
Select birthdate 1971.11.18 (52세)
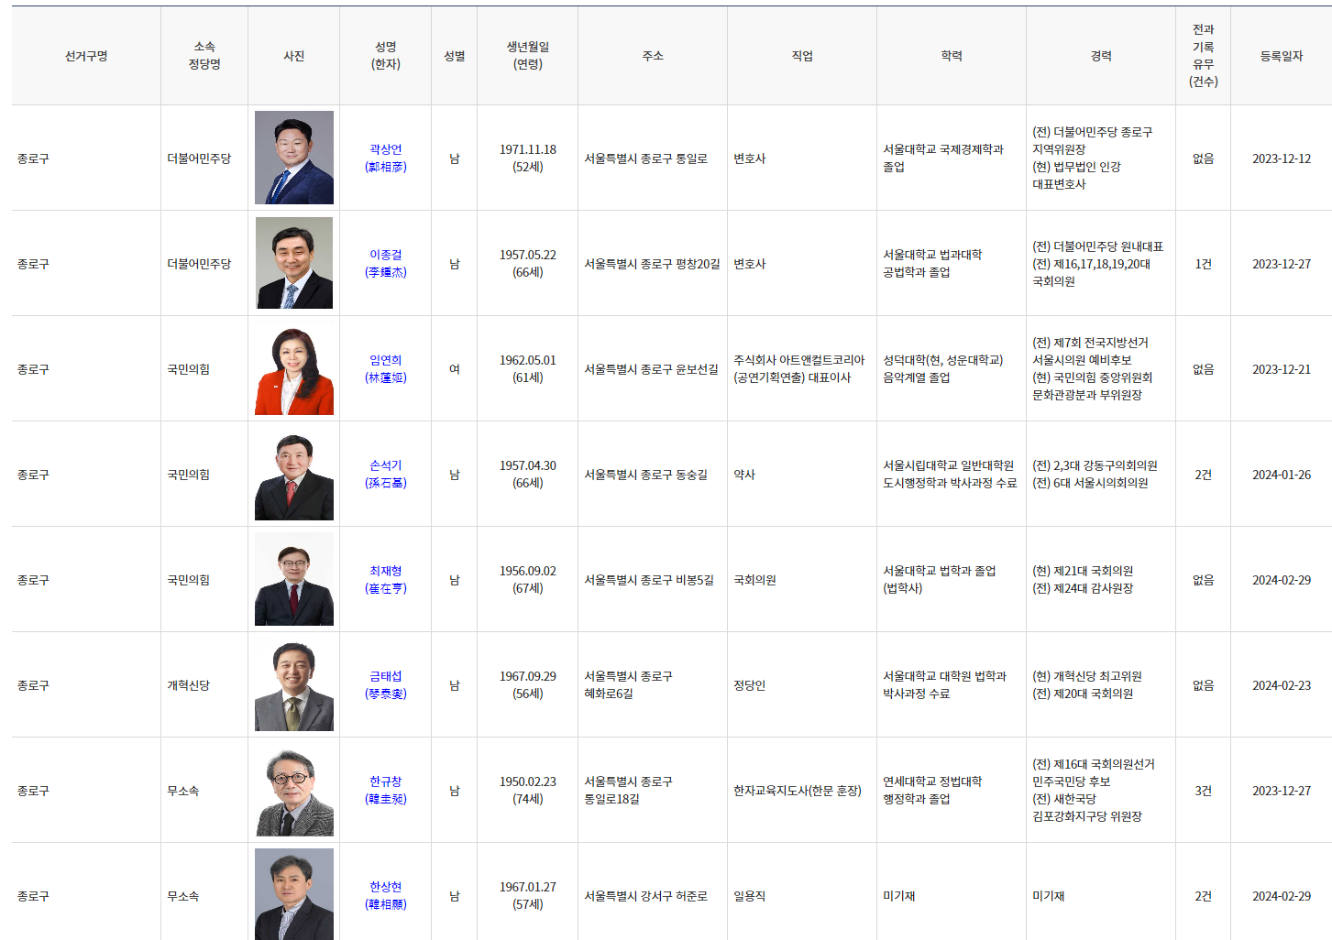[x=528, y=158]
